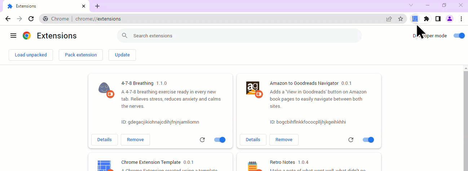This screenshot has height=171, width=468.
Task: Click the Chrome site info icon
Action: [x=45, y=19]
